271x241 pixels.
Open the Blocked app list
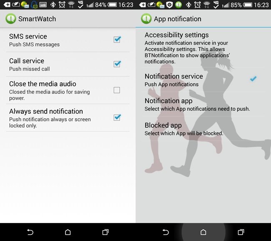click(x=163, y=126)
